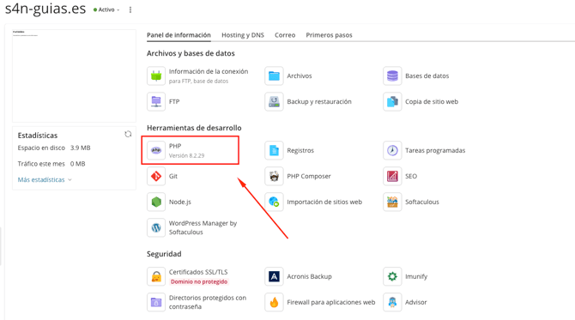Image resolution: width=575 pixels, height=320 pixels.
Task: Click the PHP Composer label
Action: (309, 177)
